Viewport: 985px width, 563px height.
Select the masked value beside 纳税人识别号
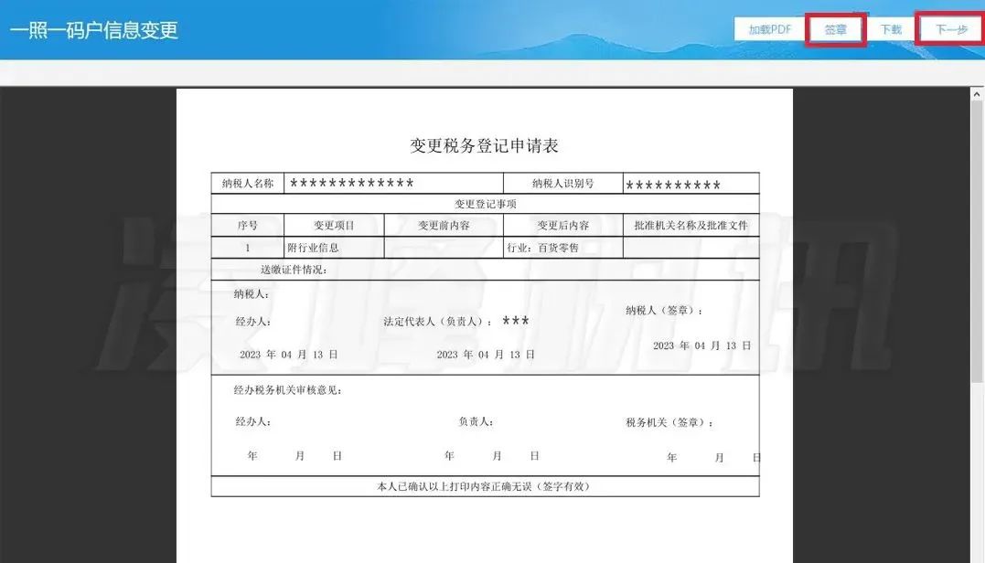[673, 186]
